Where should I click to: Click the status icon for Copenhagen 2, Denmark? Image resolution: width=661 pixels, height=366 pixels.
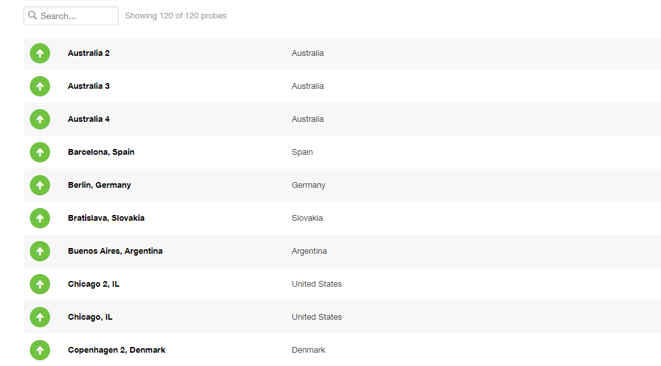pos(40,350)
